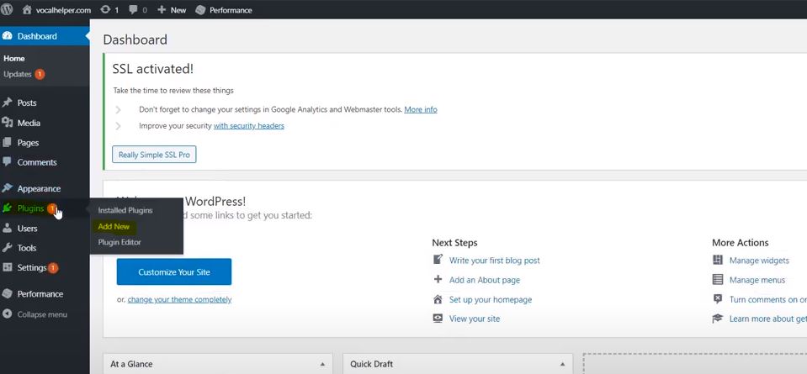Click the WordPress logo in admin bar

tap(7, 9)
